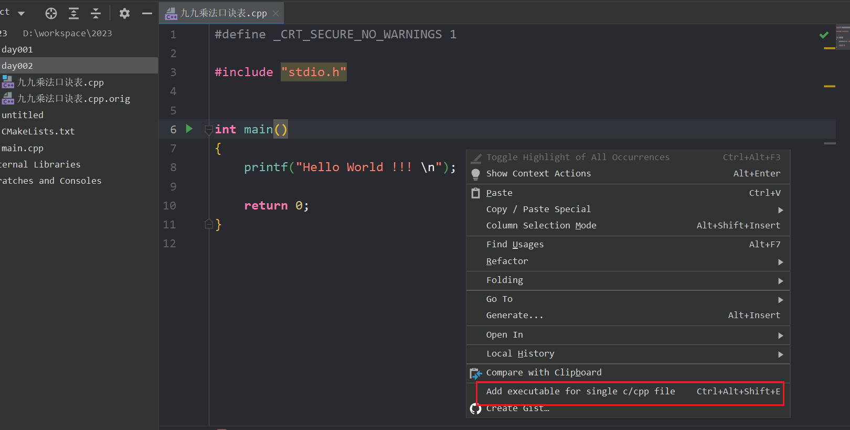The image size is (850, 430).
Task: Click the locate/select opened file target icon
Action: [51, 14]
